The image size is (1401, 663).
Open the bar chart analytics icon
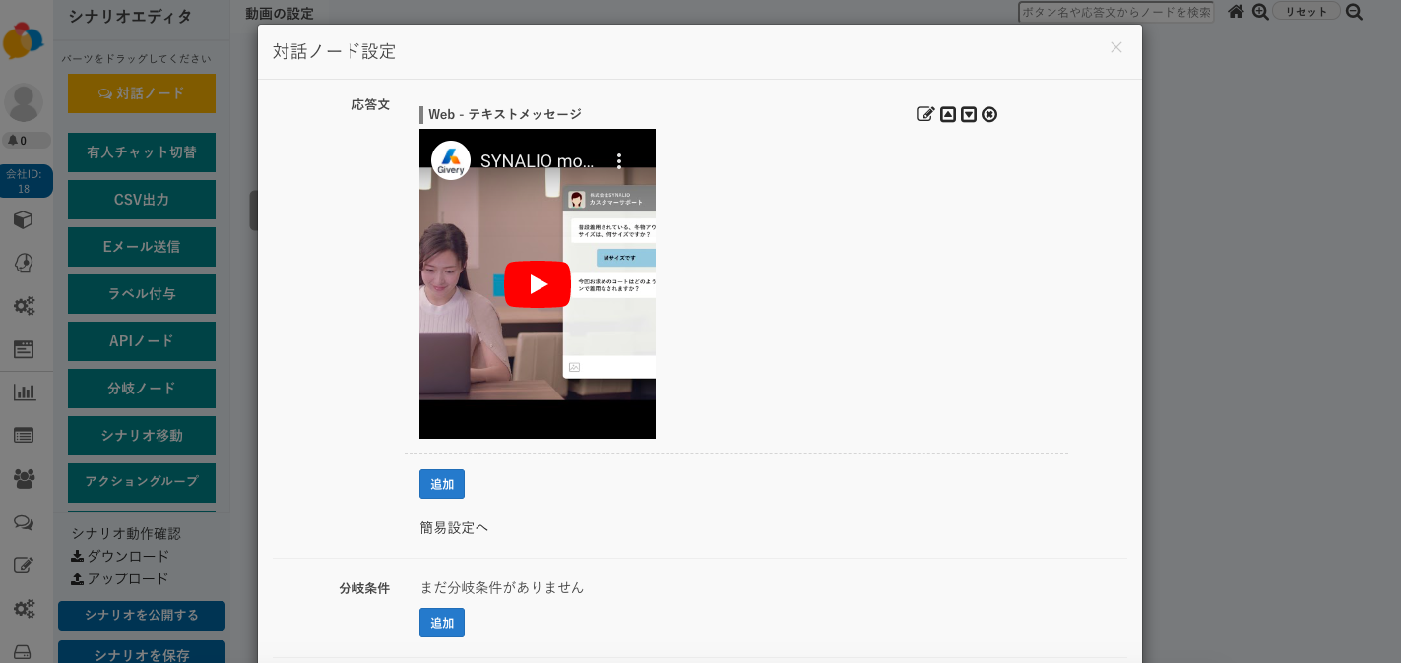coord(24,392)
